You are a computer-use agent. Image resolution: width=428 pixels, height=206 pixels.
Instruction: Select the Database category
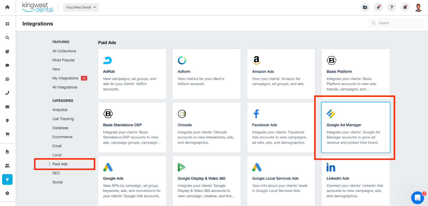coord(60,128)
